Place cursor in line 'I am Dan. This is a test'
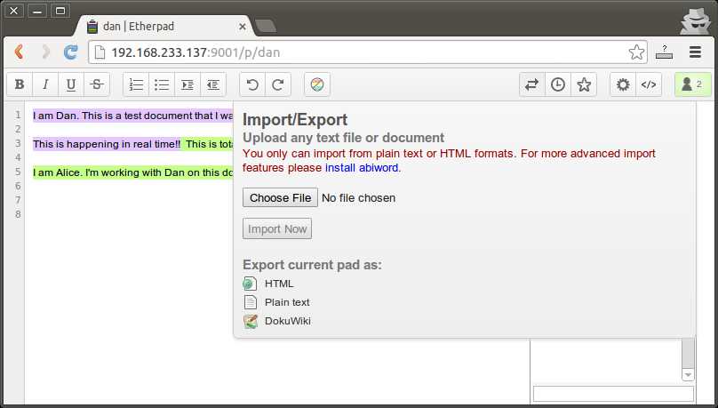718x408 pixels. click(132, 116)
